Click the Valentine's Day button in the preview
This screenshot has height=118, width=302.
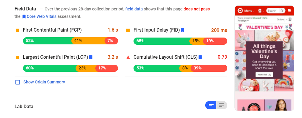pos(264,74)
